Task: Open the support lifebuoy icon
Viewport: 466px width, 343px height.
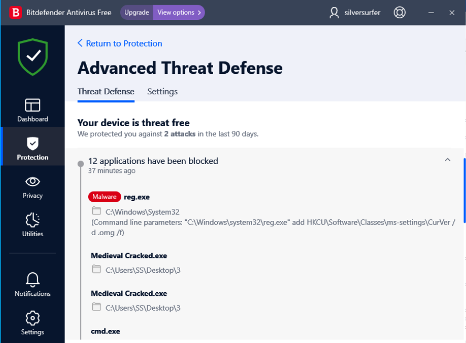Action: point(399,13)
